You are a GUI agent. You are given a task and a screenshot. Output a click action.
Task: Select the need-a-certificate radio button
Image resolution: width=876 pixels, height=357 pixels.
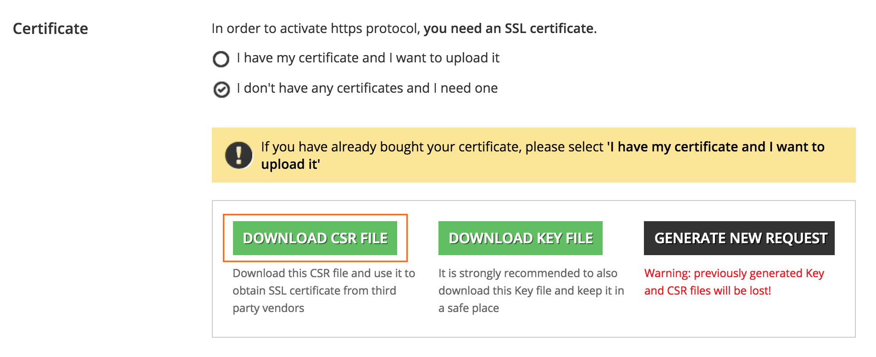click(x=222, y=89)
